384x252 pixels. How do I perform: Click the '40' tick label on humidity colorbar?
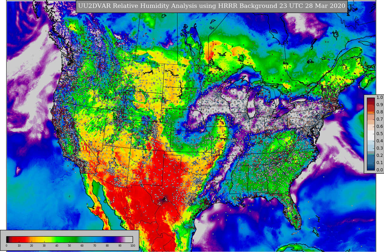(x=57, y=246)
